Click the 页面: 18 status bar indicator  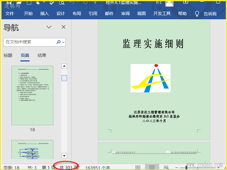(11, 168)
